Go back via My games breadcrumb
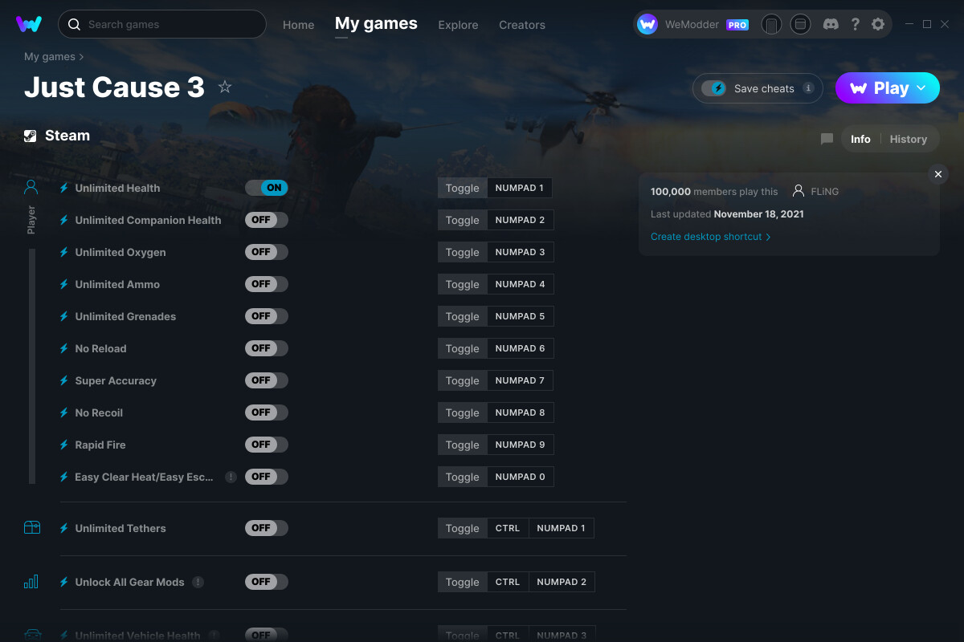 click(50, 56)
